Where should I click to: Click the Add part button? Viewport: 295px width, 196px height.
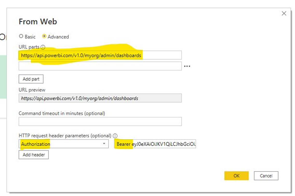tap(31, 79)
